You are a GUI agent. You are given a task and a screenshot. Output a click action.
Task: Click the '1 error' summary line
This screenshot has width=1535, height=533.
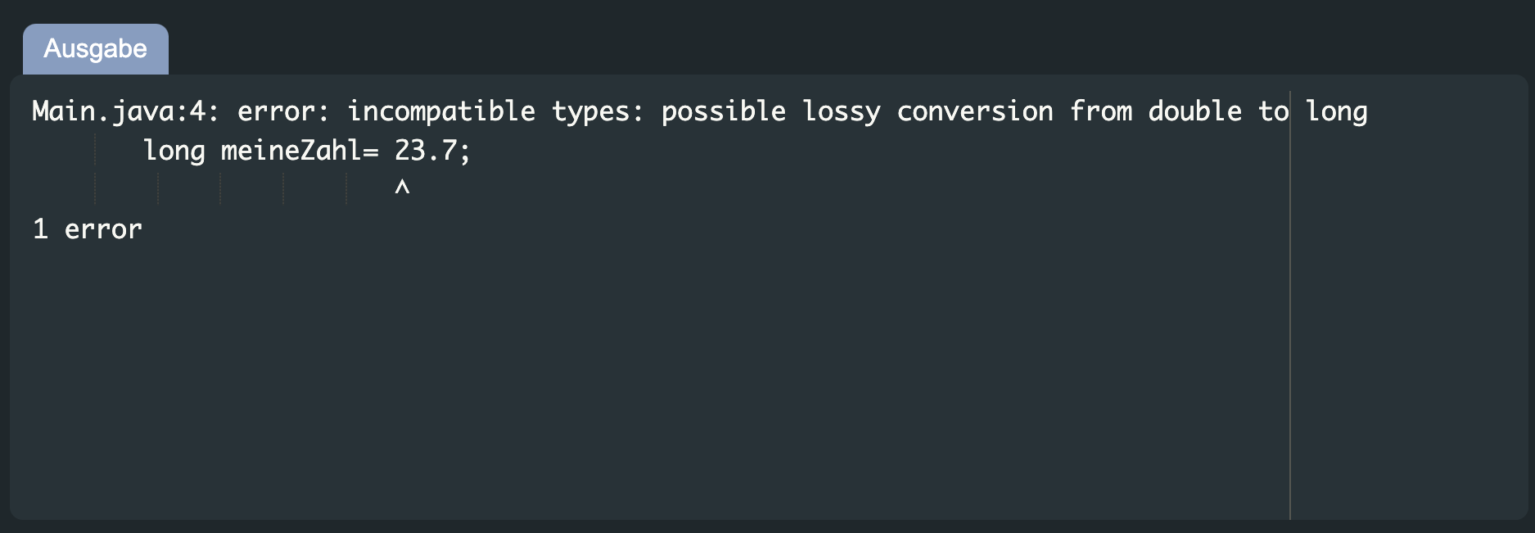point(87,229)
